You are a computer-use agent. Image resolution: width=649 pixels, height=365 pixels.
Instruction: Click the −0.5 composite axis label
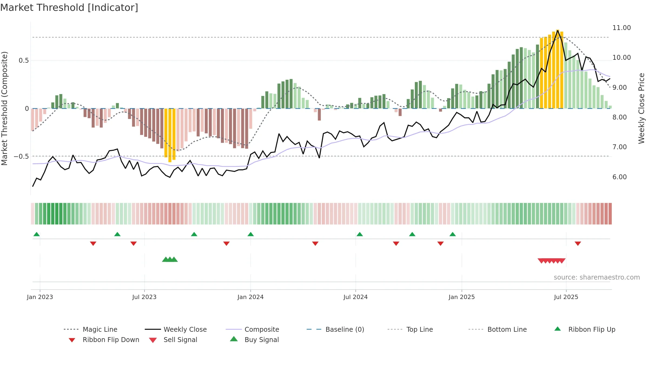(x=21, y=157)
